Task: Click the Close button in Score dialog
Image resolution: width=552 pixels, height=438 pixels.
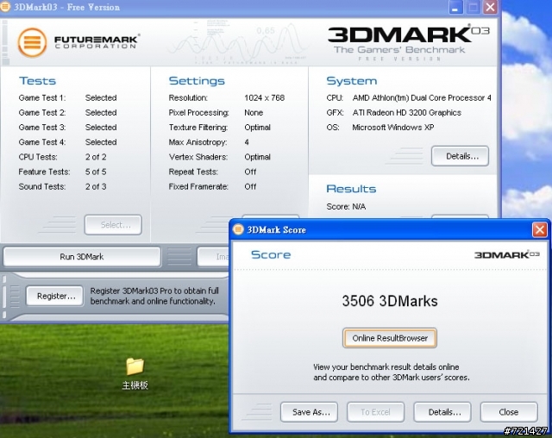Action: pyautogui.click(x=509, y=412)
